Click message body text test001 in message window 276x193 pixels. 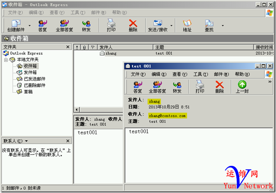click(x=139, y=131)
